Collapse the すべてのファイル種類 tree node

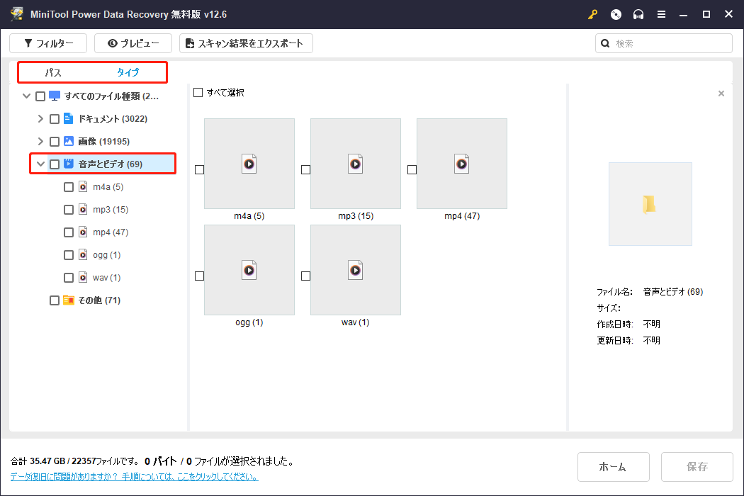[27, 96]
